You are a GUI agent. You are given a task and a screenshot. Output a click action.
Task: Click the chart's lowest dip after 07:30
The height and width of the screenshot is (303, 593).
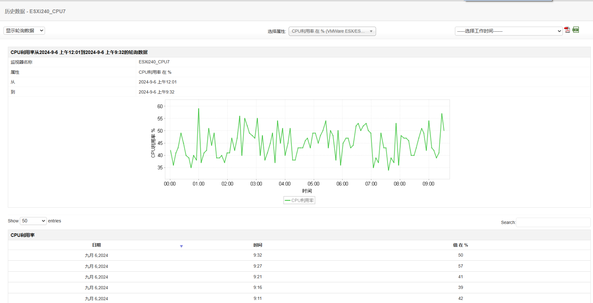coord(389,170)
